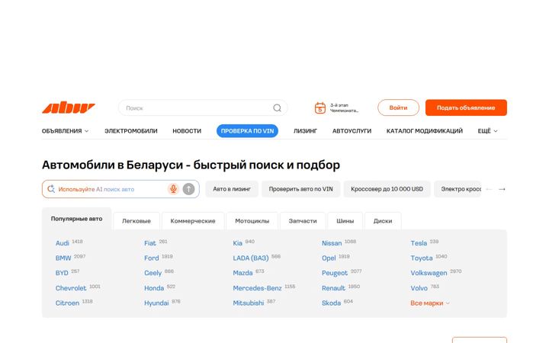The width and height of the screenshot is (549, 343).
Task: Click Подать объявление button
Action: (x=466, y=107)
